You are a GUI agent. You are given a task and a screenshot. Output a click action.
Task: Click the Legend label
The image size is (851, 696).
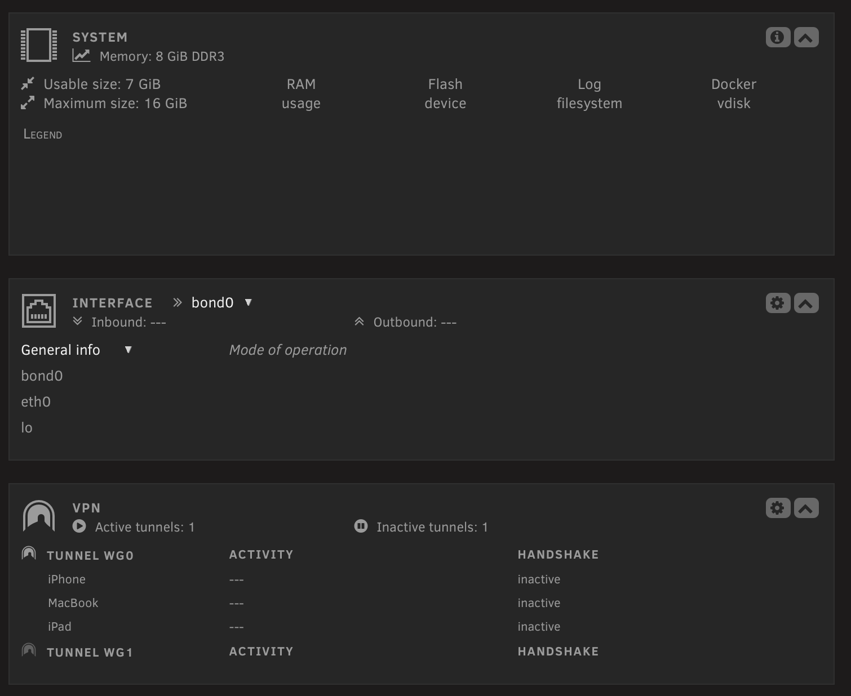pyautogui.click(x=43, y=134)
